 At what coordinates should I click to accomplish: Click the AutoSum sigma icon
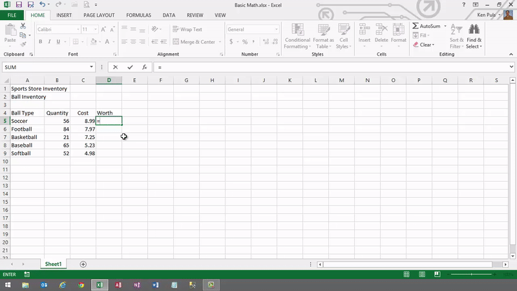(416, 26)
